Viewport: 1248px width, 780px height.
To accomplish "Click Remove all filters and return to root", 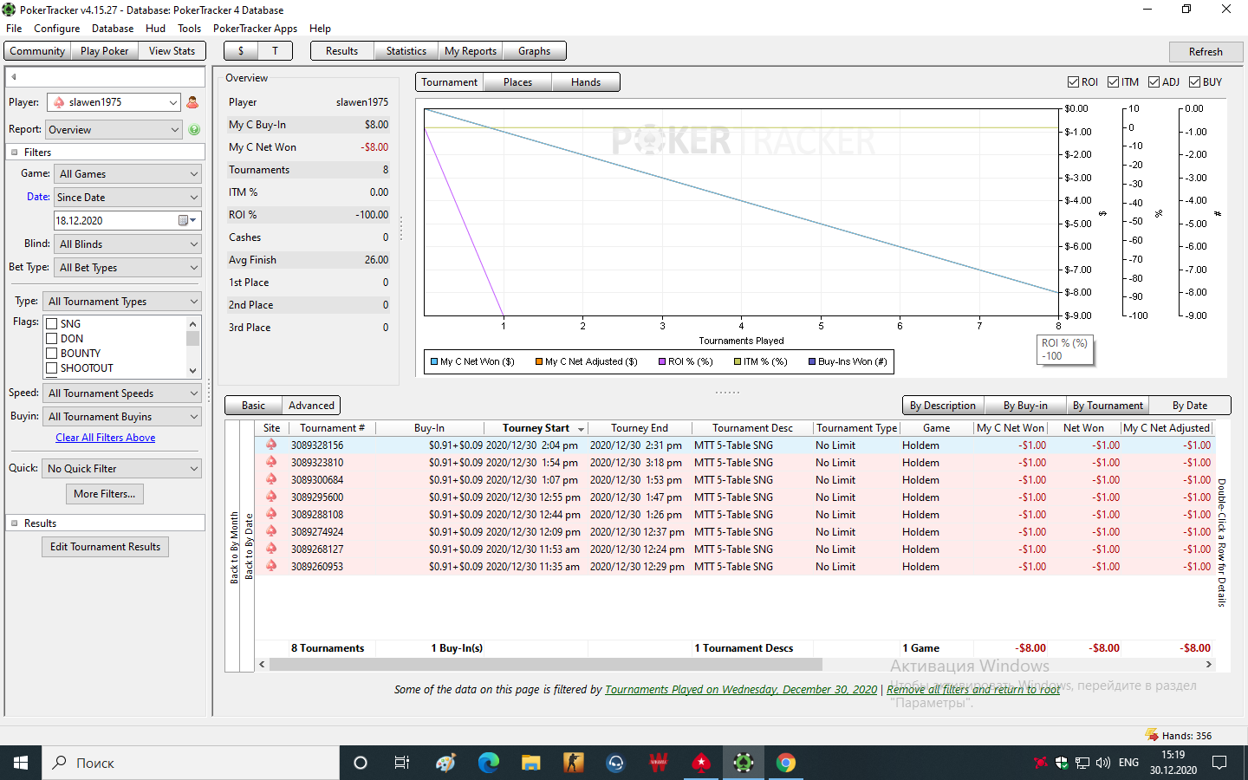I will coord(972,690).
